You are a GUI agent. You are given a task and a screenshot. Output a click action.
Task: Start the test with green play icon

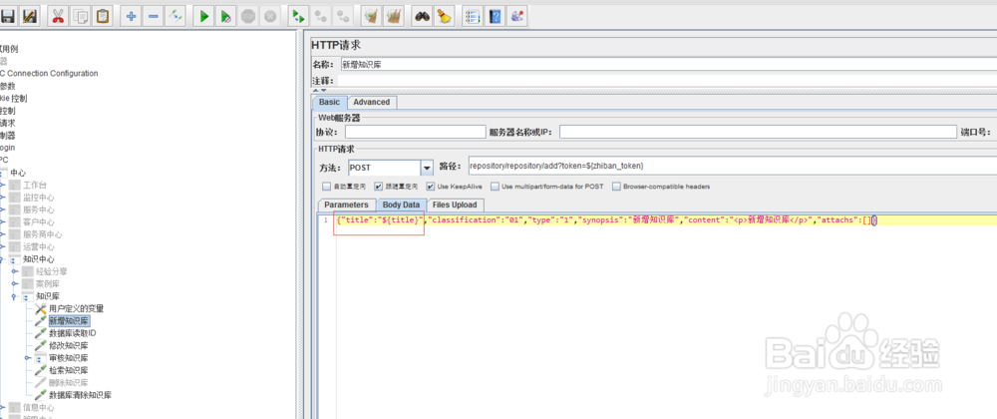[204, 17]
